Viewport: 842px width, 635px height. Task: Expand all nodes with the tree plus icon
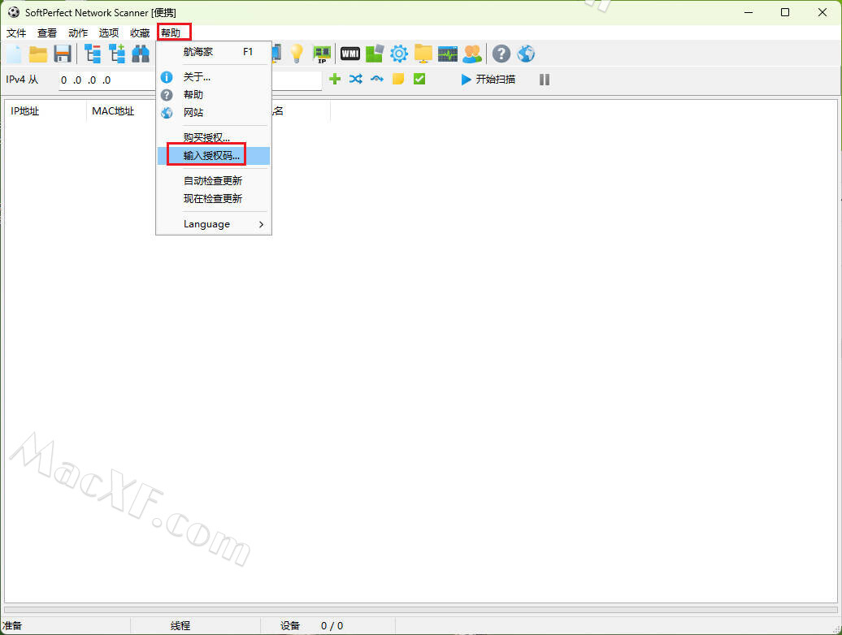tap(117, 54)
